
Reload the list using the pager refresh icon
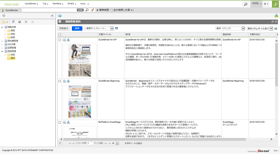click(60, 143)
